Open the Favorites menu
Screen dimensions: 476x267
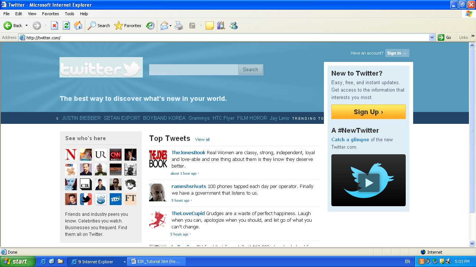(x=50, y=14)
